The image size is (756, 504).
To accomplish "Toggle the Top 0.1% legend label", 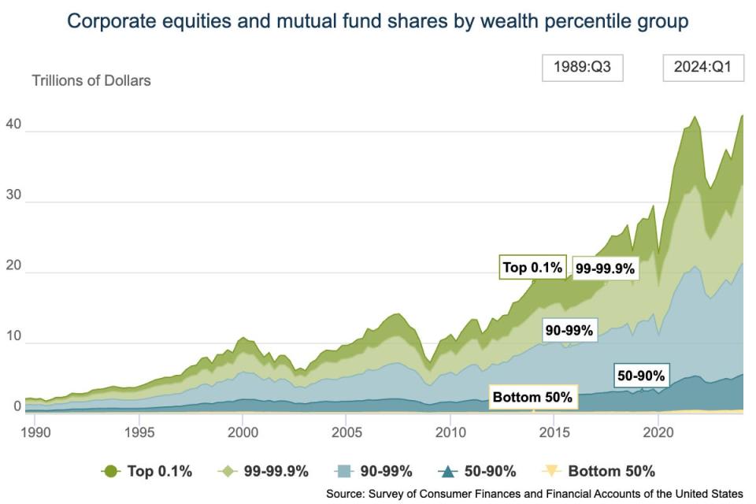I will (160, 471).
